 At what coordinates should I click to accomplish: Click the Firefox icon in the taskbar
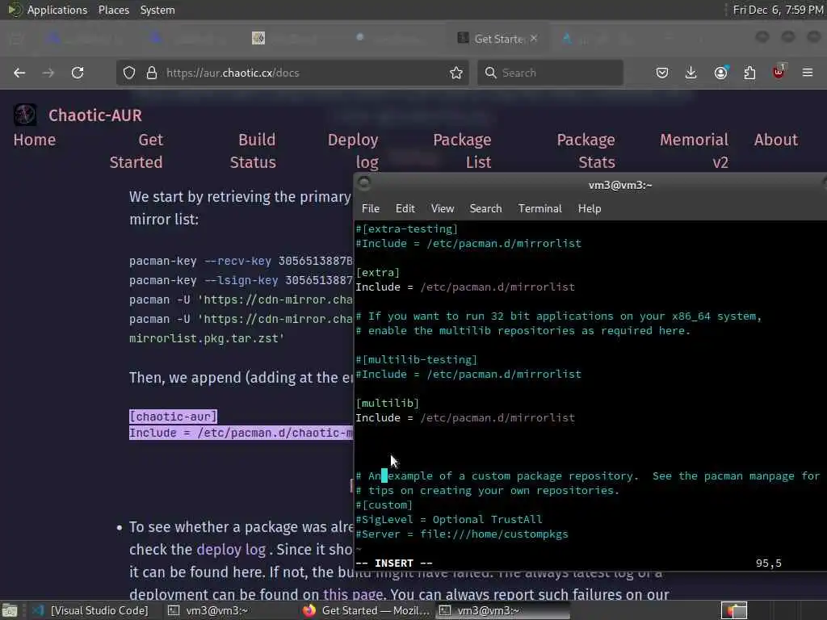click(309, 610)
